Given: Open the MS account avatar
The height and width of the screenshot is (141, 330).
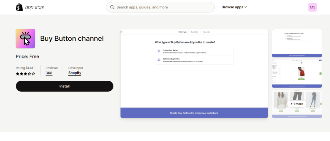Looking at the screenshot, I should point(313,7).
